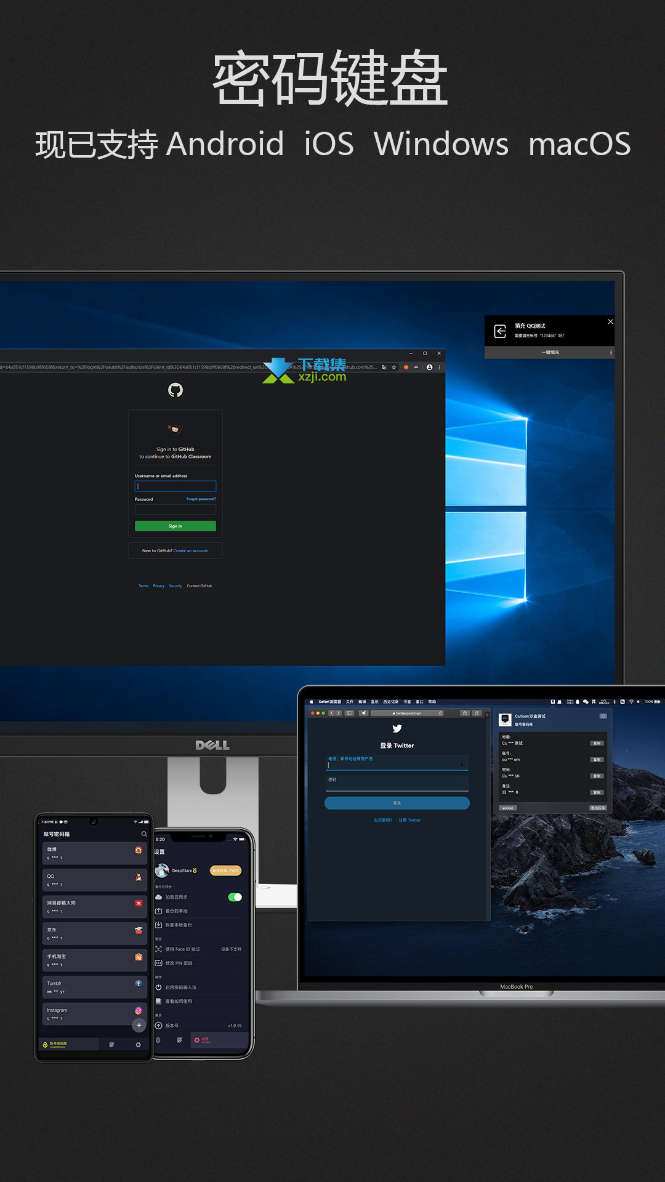Click the GitHub Password field
The width and height of the screenshot is (665, 1182).
pyautogui.click(x=175, y=509)
